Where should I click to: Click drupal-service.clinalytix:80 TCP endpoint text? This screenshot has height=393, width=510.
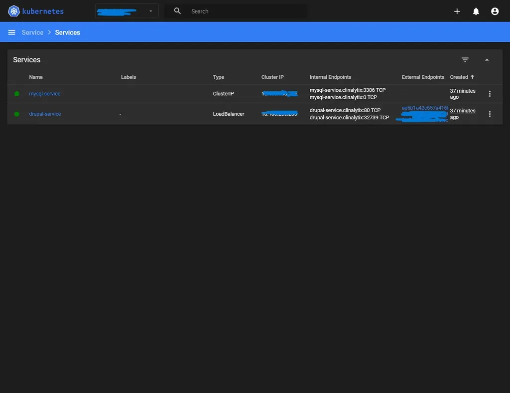click(x=345, y=110)
